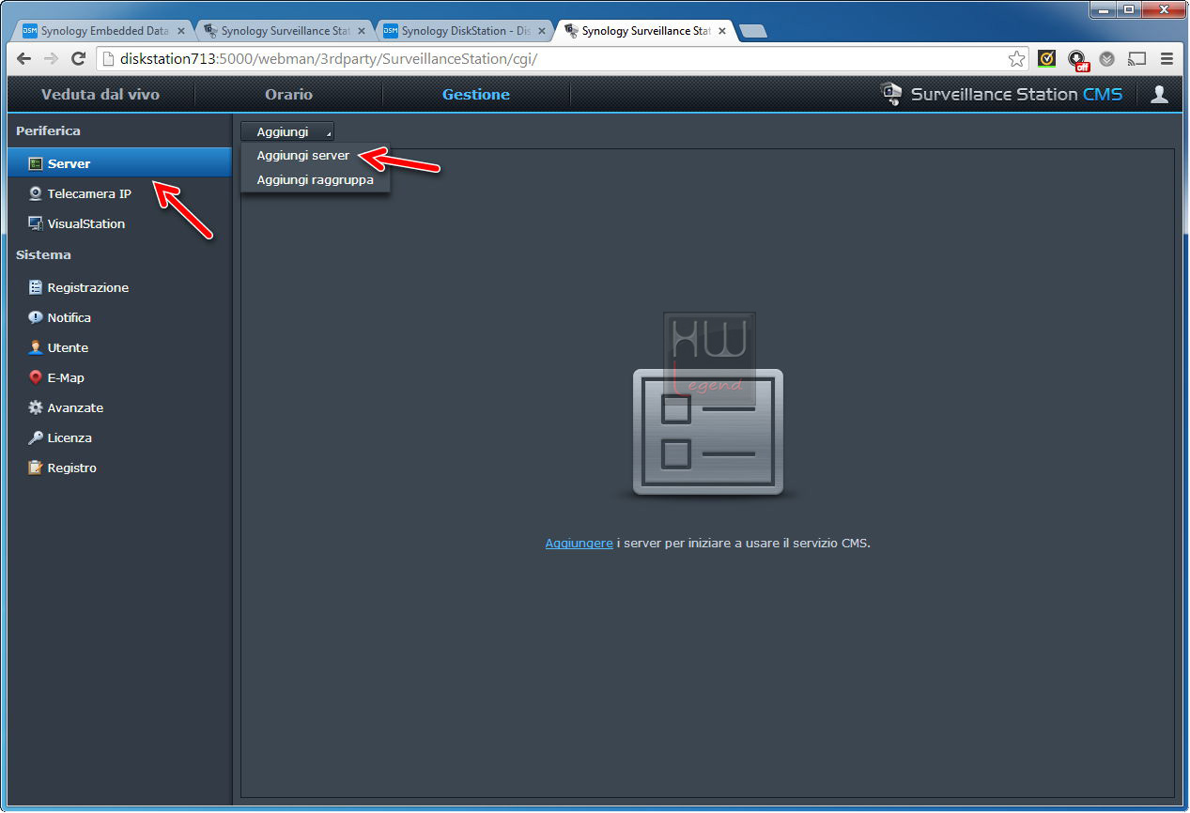Click the address bar URL
Screen dimensions: 1190x813
click(x=329, y=59)
